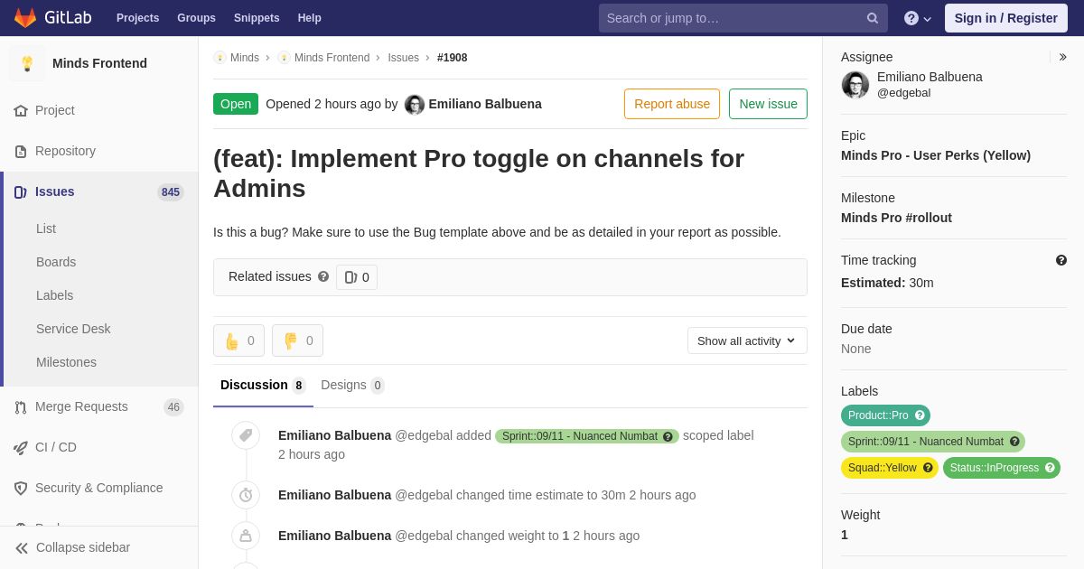Click the GitLab fox logo
The width and height of the screenshot is (1084, 569).
pos(25,18)
